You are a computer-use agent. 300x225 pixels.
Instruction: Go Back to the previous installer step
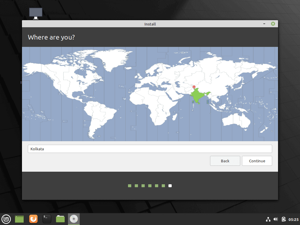tap(225, 161)
